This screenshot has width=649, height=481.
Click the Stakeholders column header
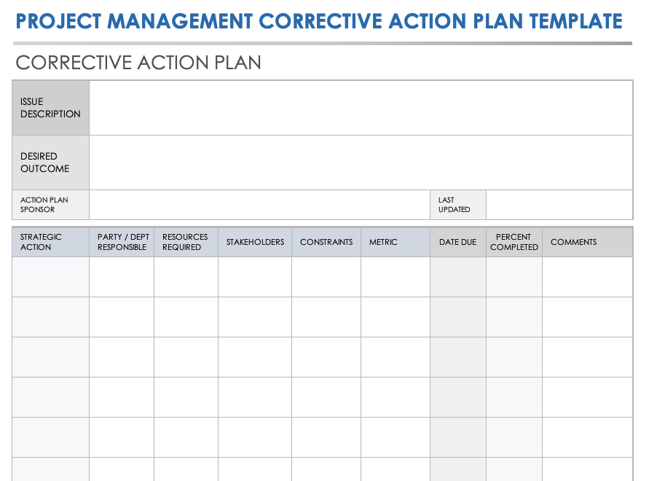tap(255, 242)
